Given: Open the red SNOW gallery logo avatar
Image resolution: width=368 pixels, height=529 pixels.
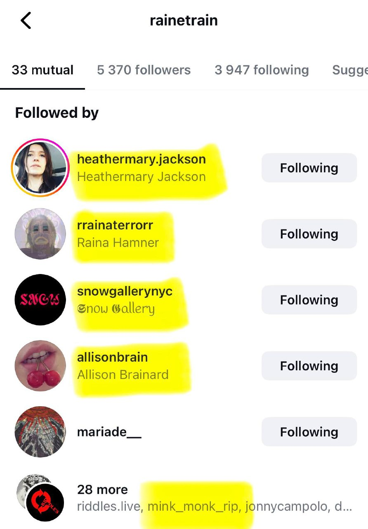Looking at the screenshot, I should pyautogui.click(x=40, y=300).
